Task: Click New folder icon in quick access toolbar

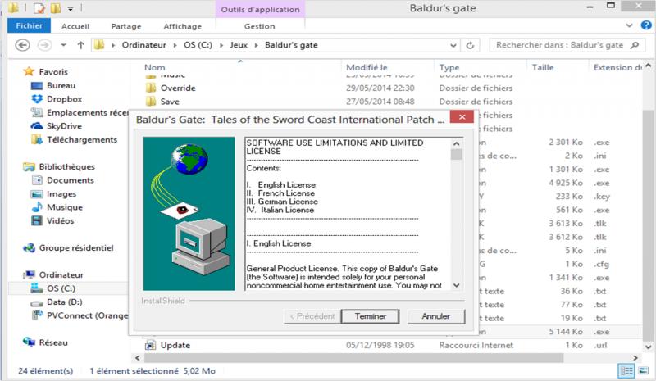Action: pos(55,8)
